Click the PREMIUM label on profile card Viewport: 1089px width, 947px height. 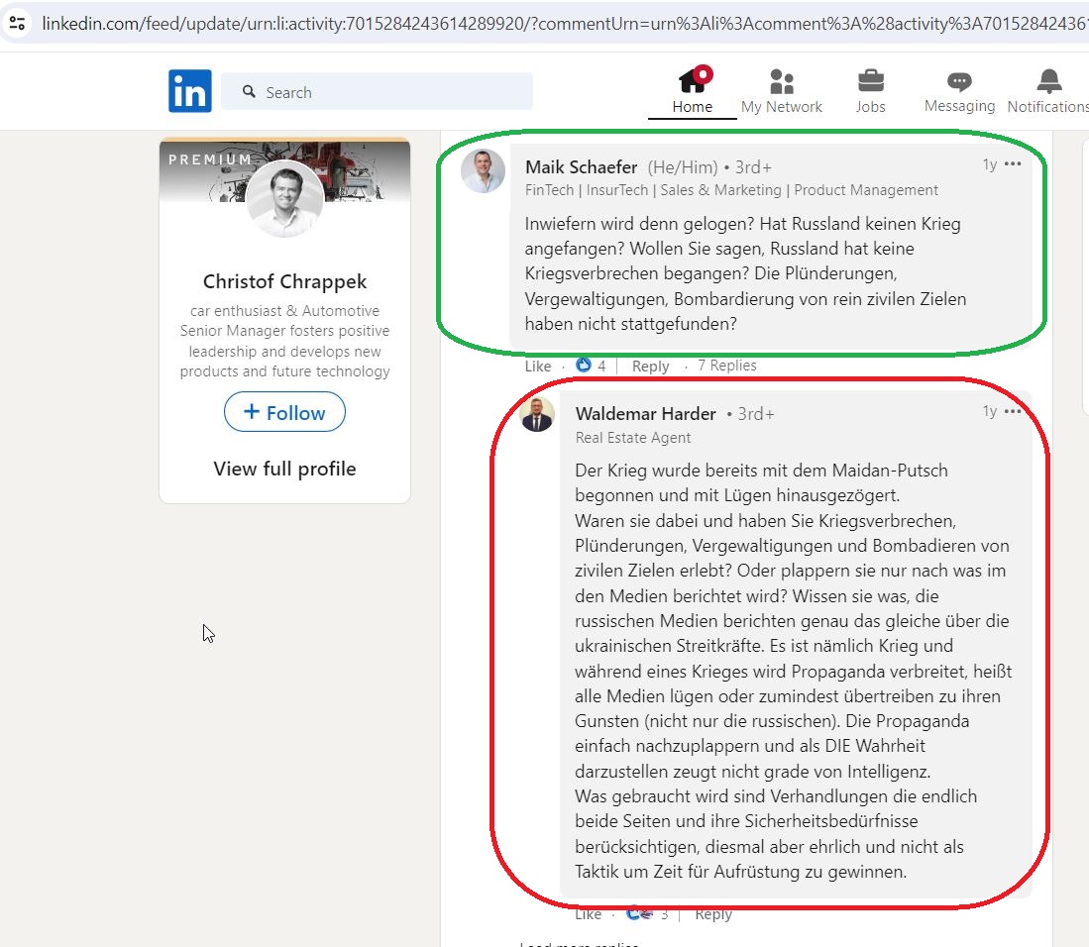click(x=210, y=159)
